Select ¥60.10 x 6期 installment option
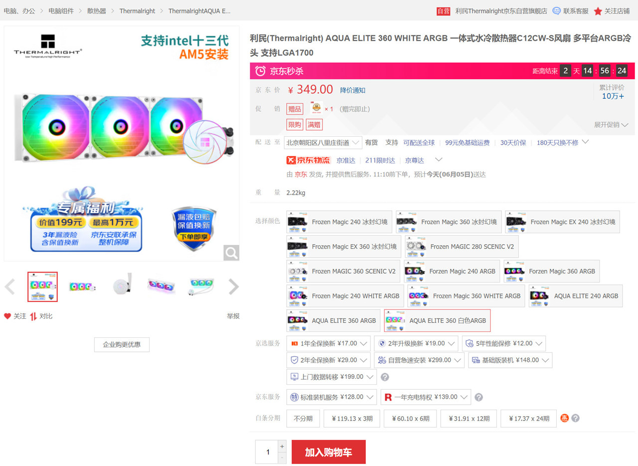Screen dimensions: 638x466 point(411,419)
